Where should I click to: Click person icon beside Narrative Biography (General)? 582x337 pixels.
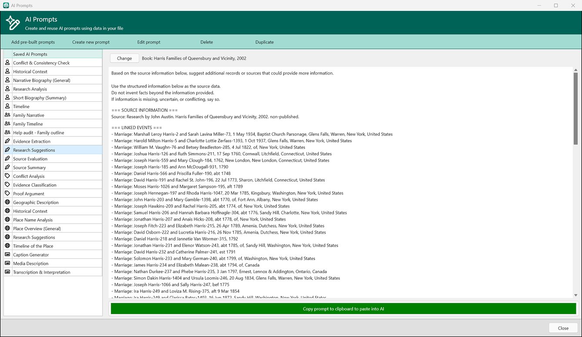click(x=7, y=80)
